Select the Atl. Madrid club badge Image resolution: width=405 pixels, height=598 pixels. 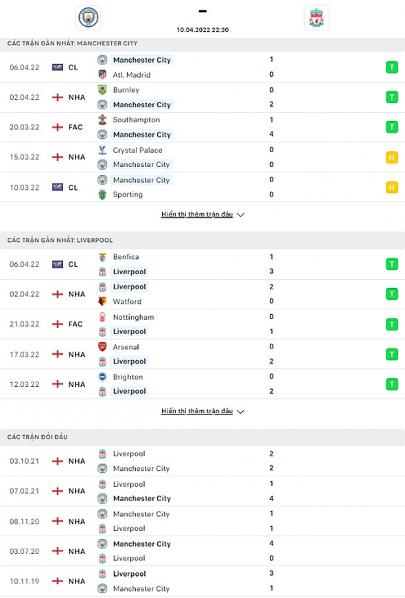point(102,75)
